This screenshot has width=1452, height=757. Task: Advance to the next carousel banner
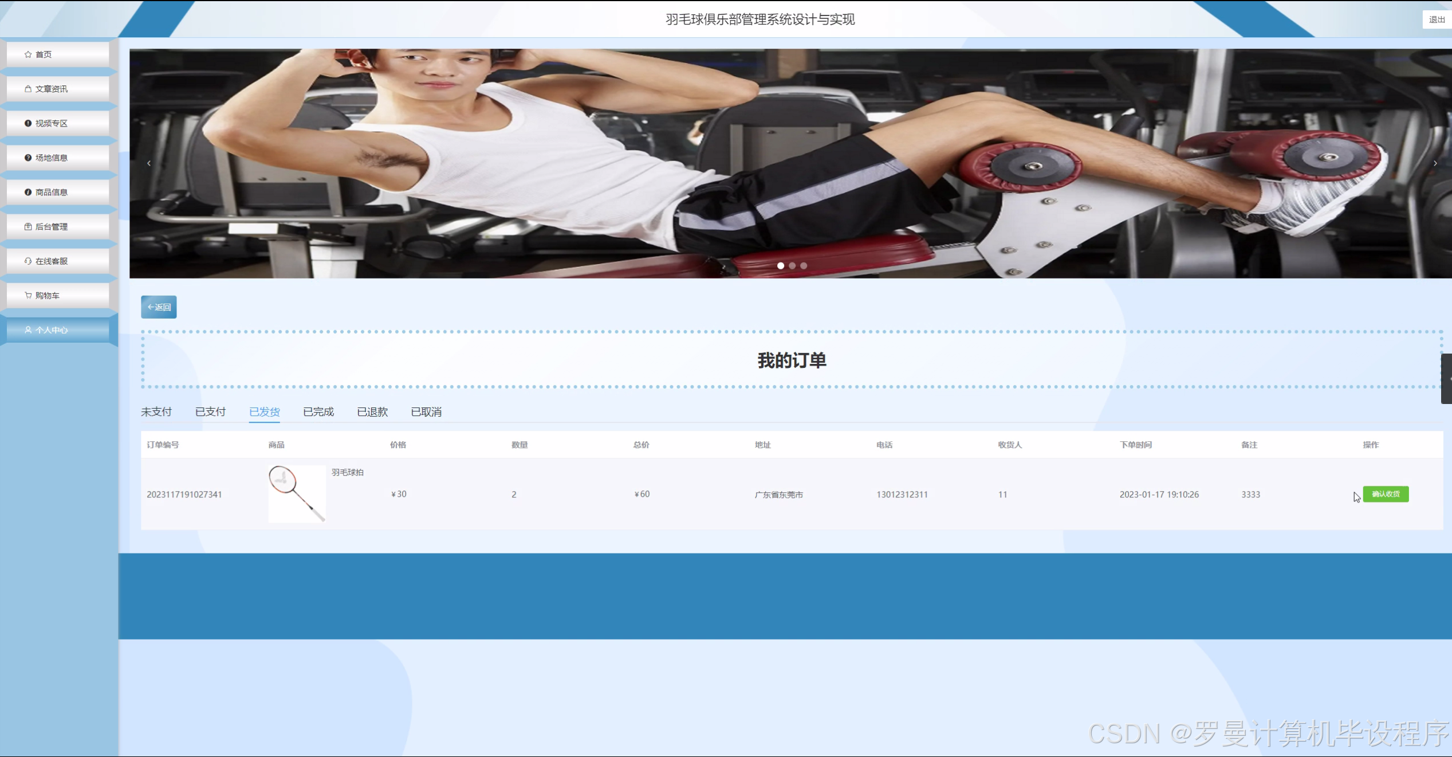coord(1435,163)
